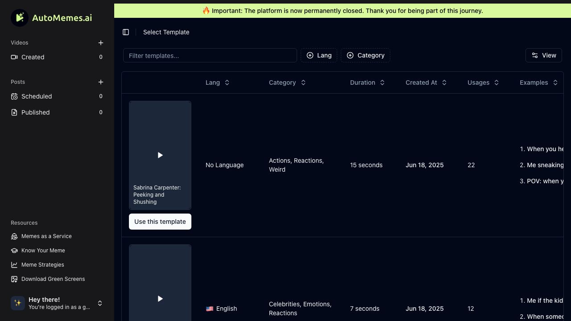Play the Sabrina Carpenter template video
Image resolution: width=571 pixels, height=321 pixels.
pyautogui.click(x=160, y=155)
